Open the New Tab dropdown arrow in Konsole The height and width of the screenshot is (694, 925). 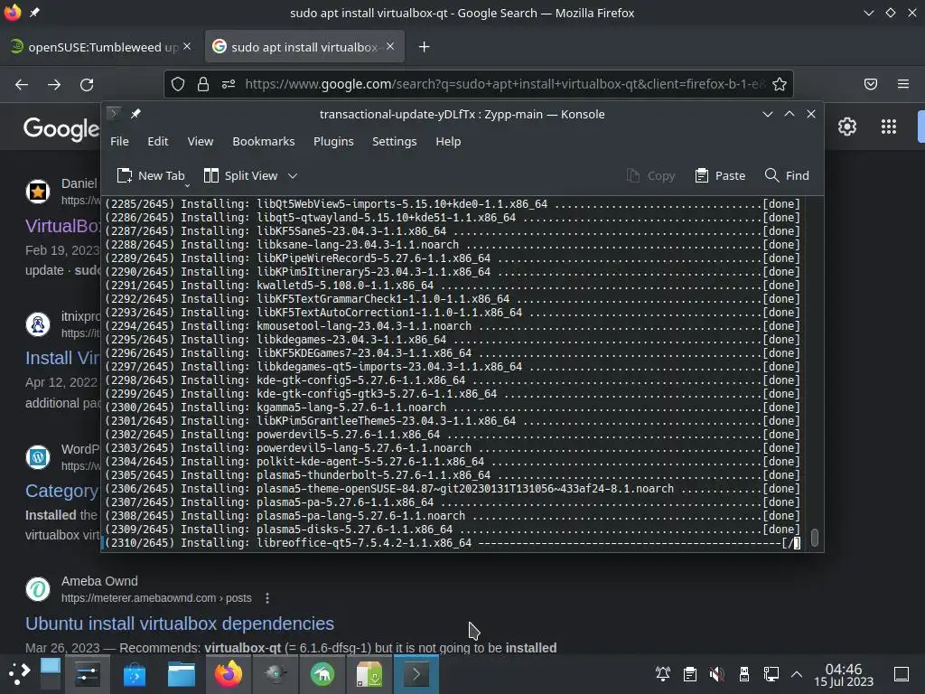point(187,185)
